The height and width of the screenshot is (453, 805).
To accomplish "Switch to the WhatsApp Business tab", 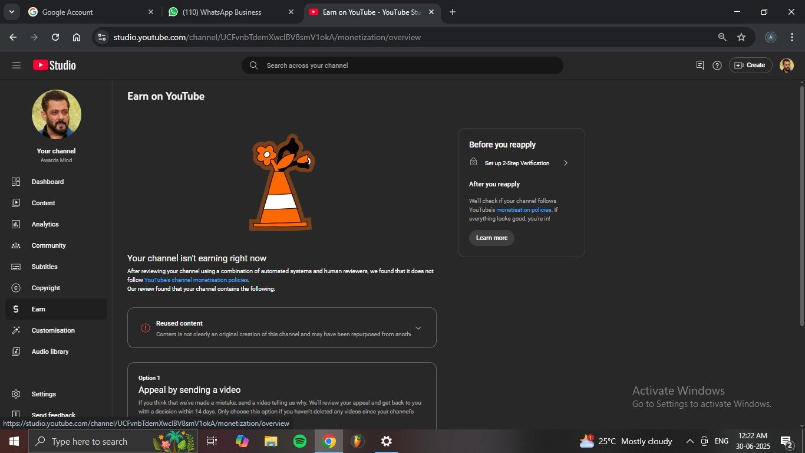I will coord(230,12).
